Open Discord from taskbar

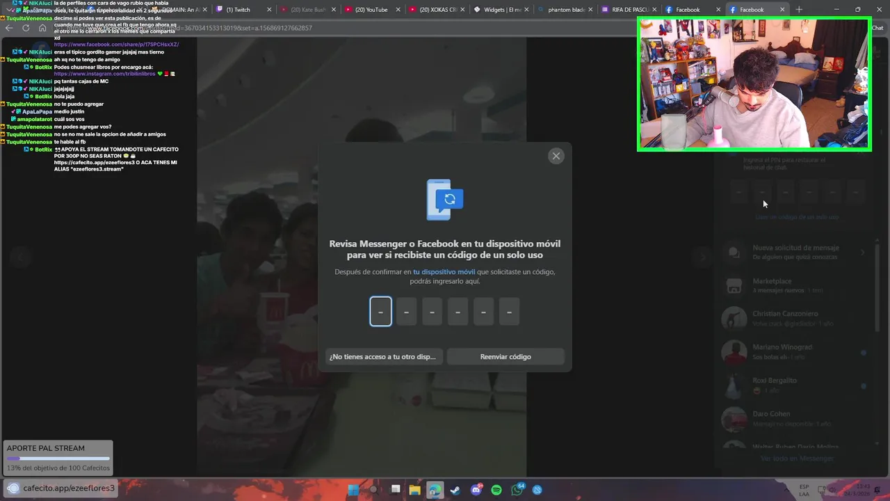[x=476, y=490]
